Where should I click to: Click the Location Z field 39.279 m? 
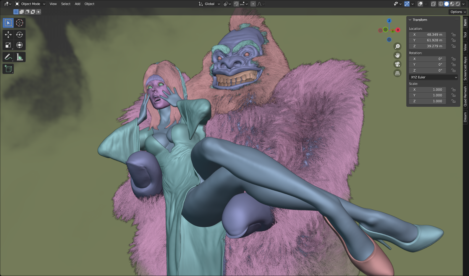point(427,46)
